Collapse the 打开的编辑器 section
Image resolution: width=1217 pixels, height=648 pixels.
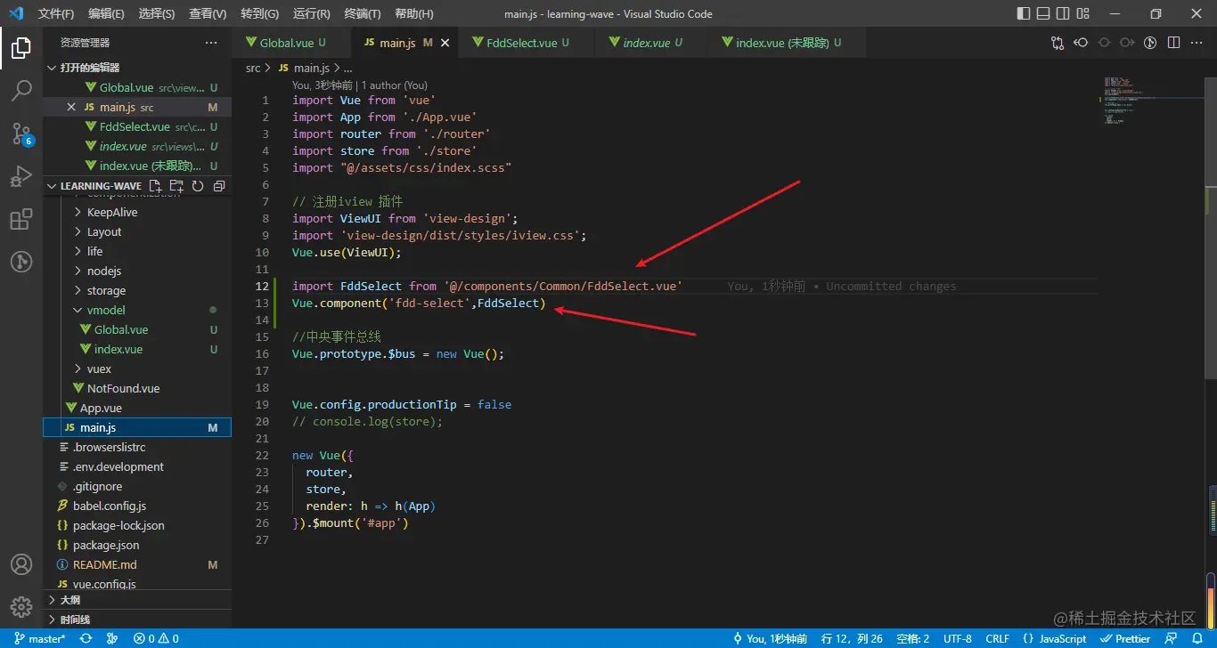pyautogui.click(x=137, y=68)
